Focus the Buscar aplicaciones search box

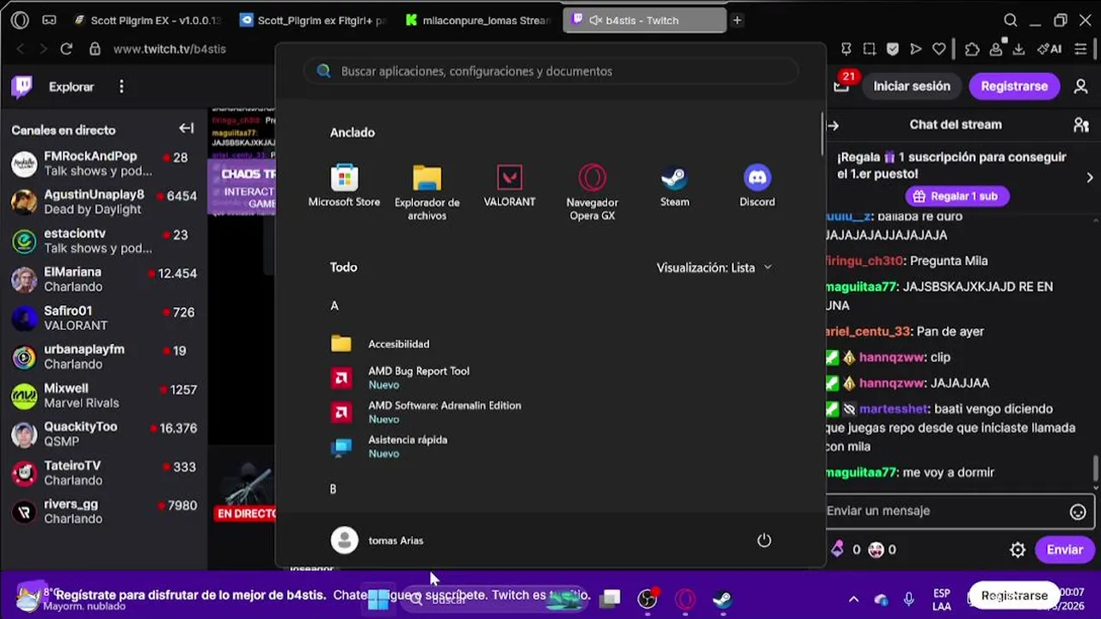(551, 70)
